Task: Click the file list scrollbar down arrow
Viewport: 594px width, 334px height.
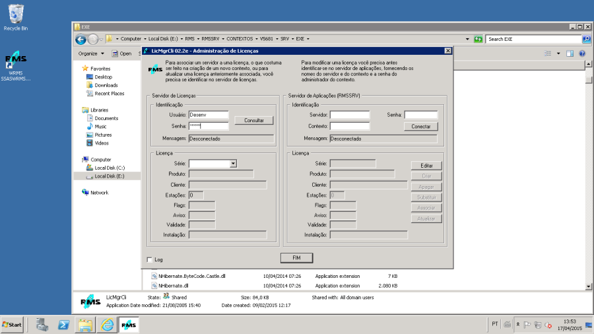Action: [x=588, y=286]
